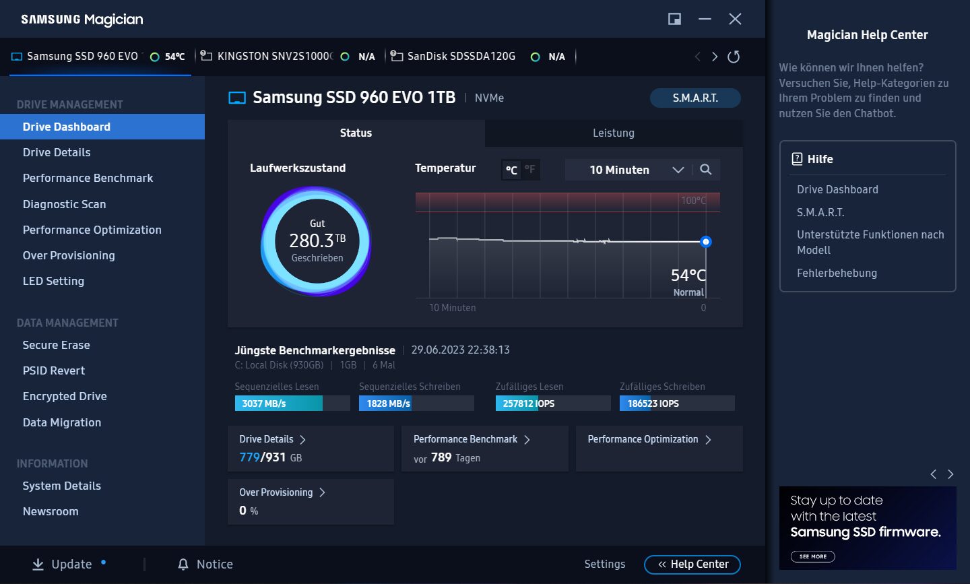Switch to the Leistung tab
This screenshot has height=584, width=970.
pos(614,133)
